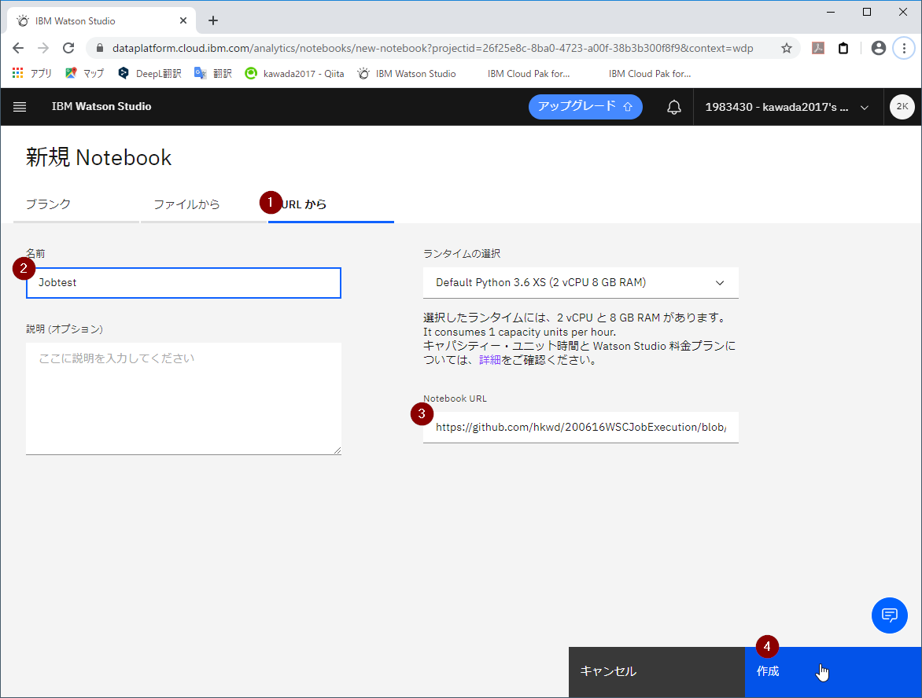Switch to the ファイルから tab
This screenshot has height=698, width=922.
[x=204, y=204]
